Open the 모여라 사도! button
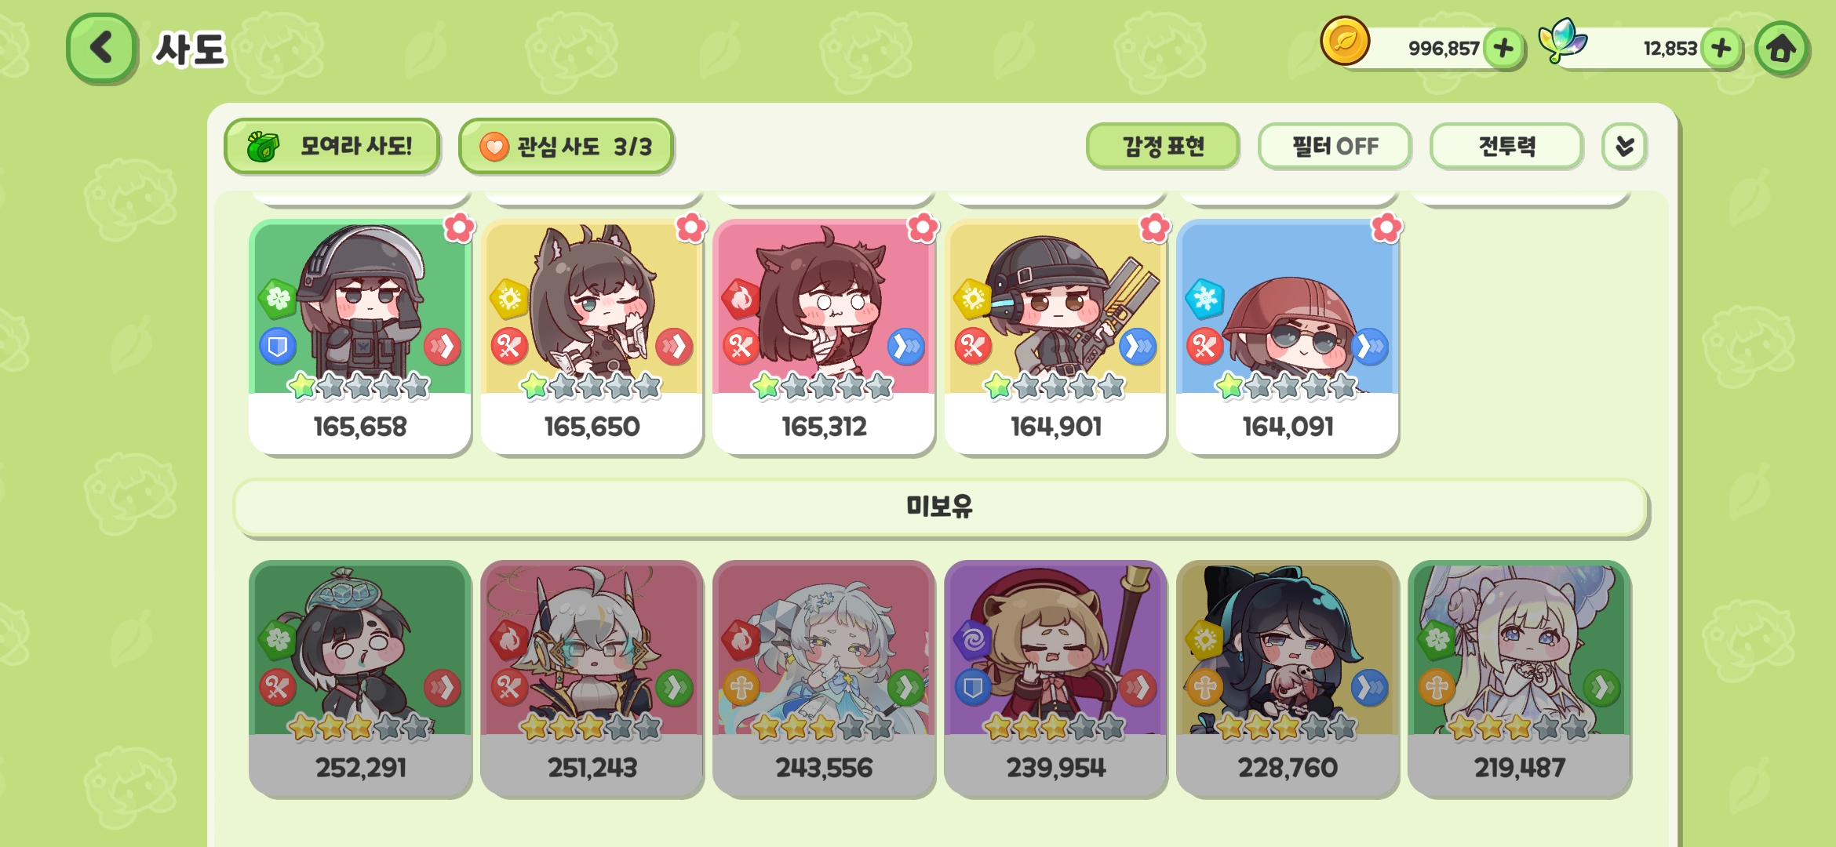The image size is (1836, 847). click(x=332, y=147)
